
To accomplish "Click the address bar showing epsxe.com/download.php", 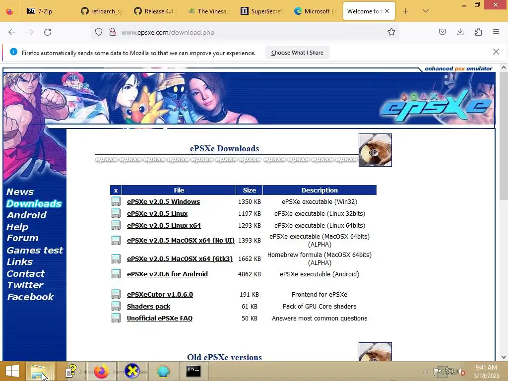I will pyautogui.click(x=246, y=32).
